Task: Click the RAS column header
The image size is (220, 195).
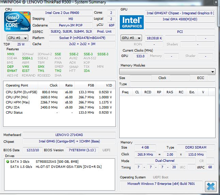Action: pos(170,92)
